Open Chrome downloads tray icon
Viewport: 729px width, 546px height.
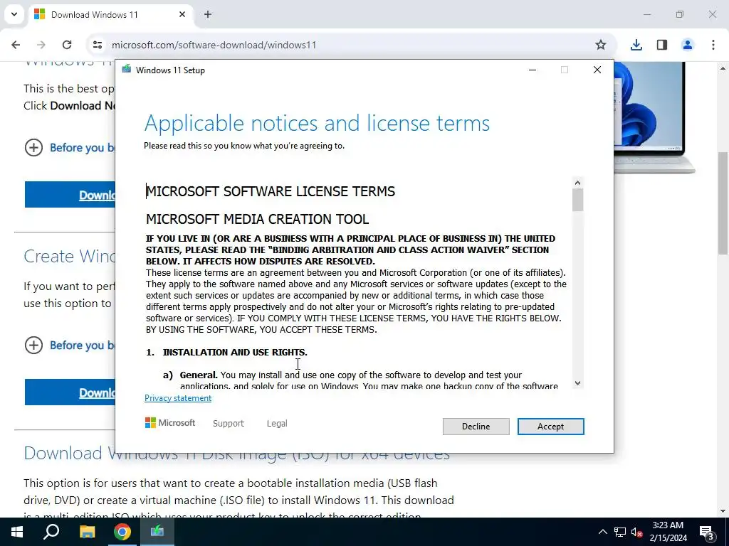pos(636,45)
